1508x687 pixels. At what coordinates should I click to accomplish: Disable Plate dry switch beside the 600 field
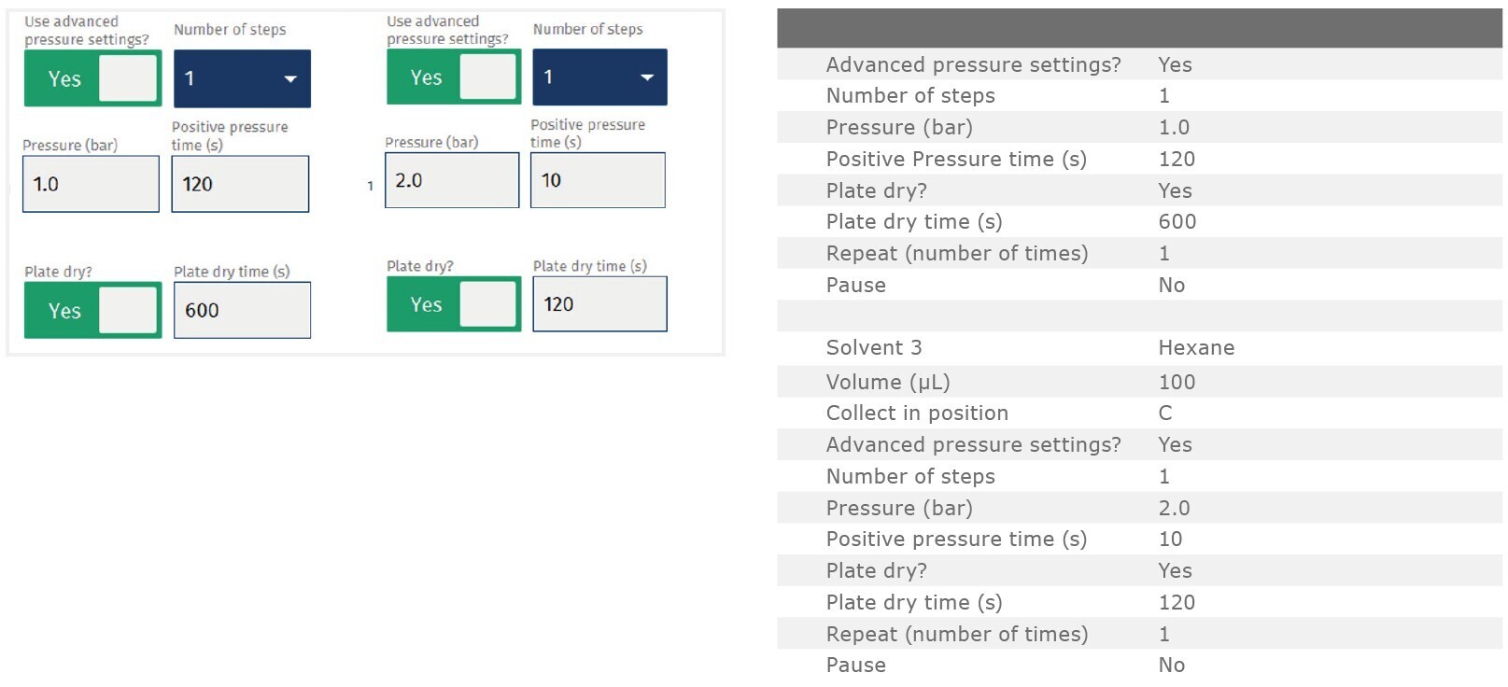(92, 311)
